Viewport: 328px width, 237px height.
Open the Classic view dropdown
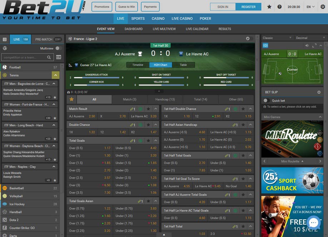(x=277, y=38)
